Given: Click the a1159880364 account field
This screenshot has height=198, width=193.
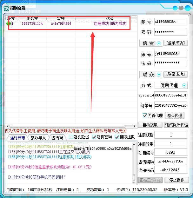Looking at the screenshot, I should tap(171, 22).
